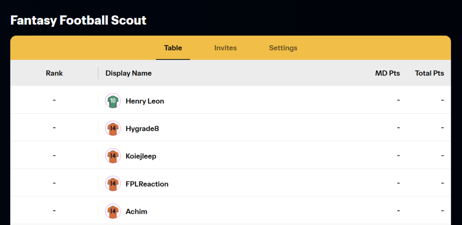
Task: Click Henry Leon's green number 10 jersey icon
Action: point(113,101)
